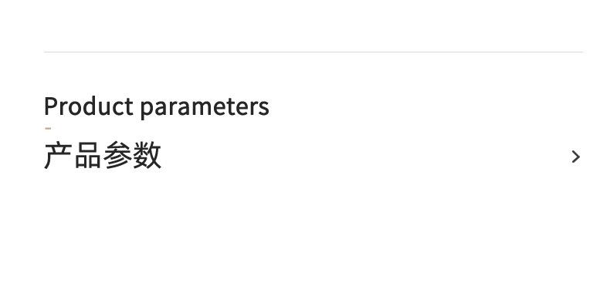Click the word "parameters" in the heading

[205, 107]
